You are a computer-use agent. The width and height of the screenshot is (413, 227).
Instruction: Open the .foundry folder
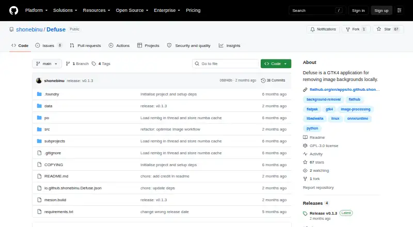click(x=52, y=94)
